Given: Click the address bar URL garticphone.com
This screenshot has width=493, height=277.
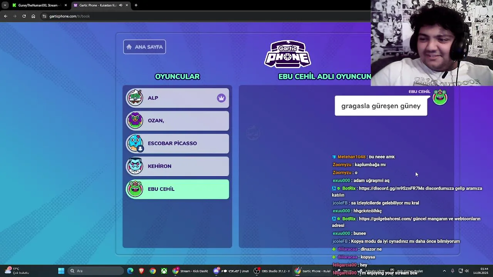Looking at the screenshot, I should (69, 16).
